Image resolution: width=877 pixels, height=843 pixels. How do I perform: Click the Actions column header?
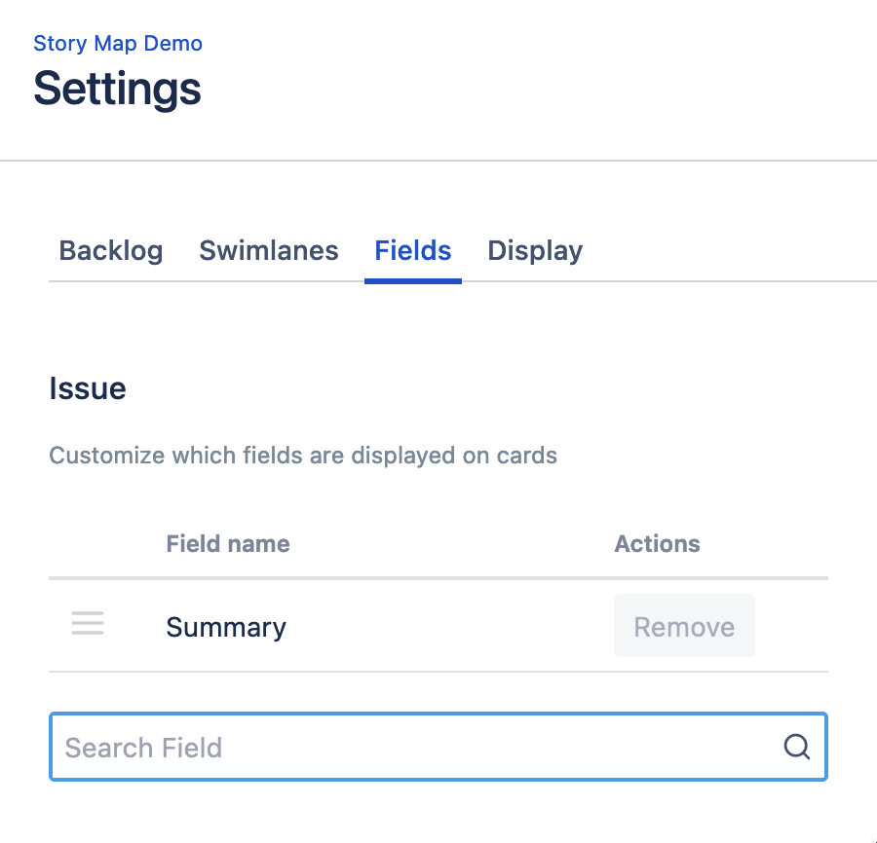[x=657, y=543]
